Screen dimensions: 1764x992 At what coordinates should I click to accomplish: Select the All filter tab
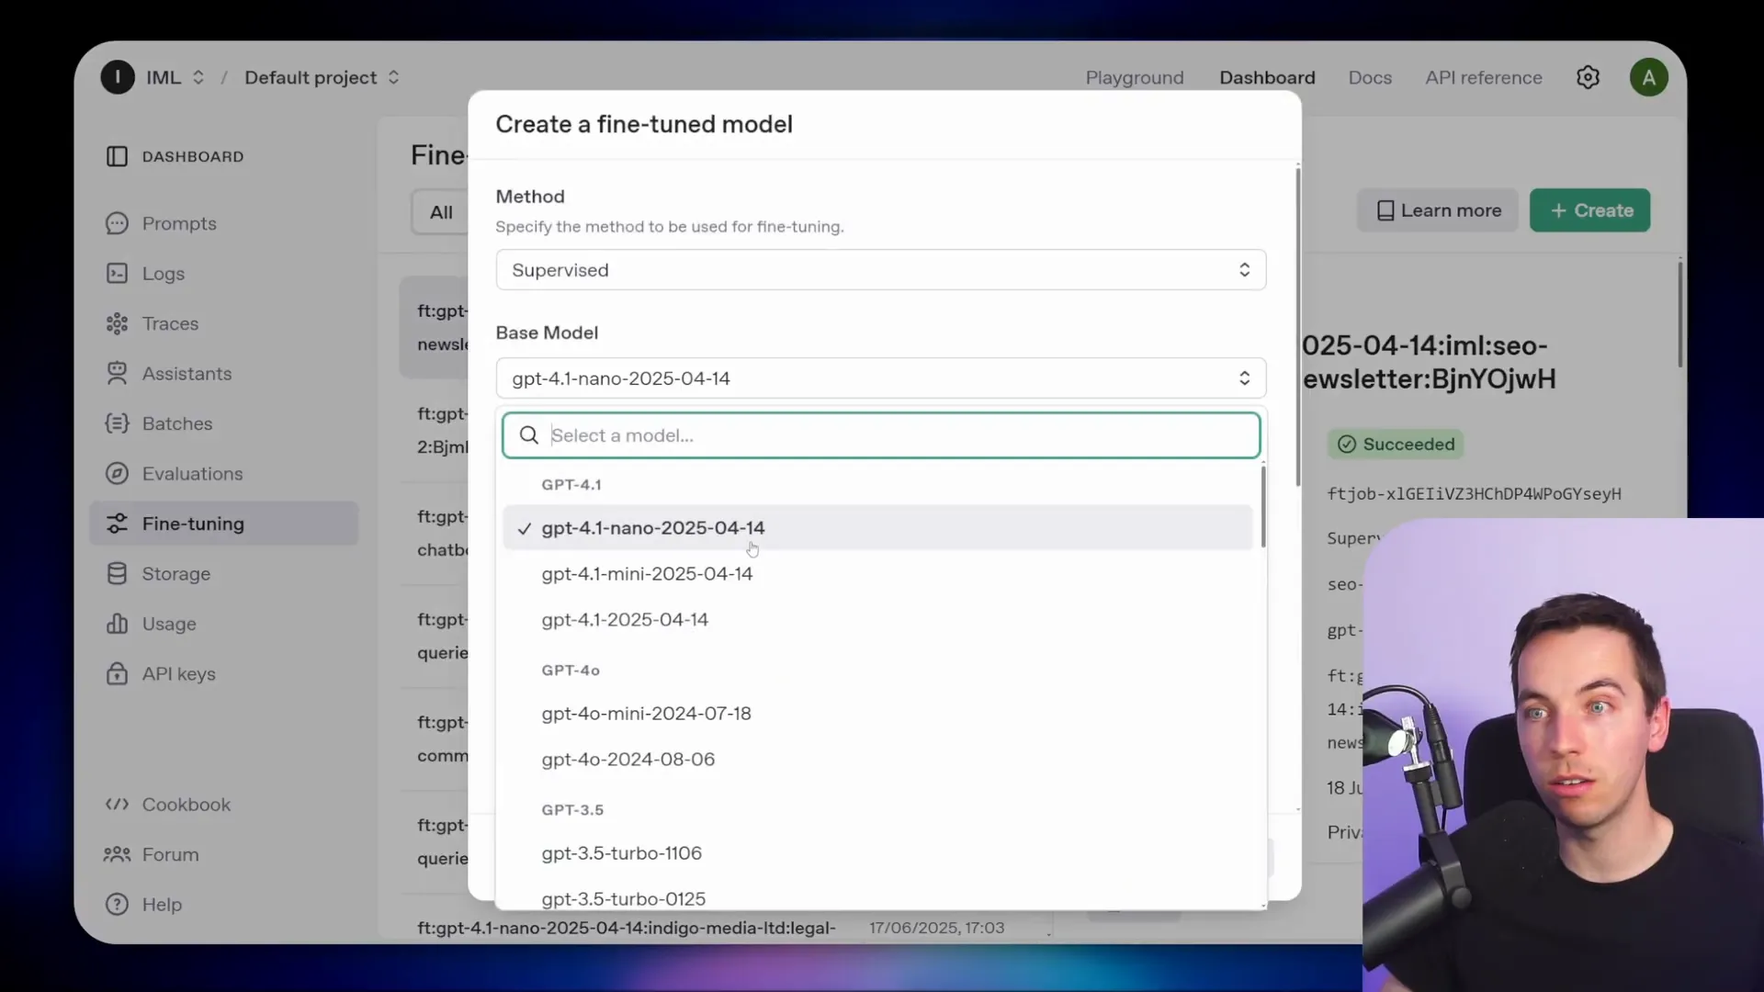pyautogui.click(x=441, y=212)
